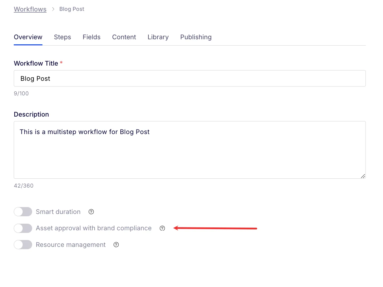Go to the Content tab
Viewport: 383px width, 287px height.
pos(124,37)
